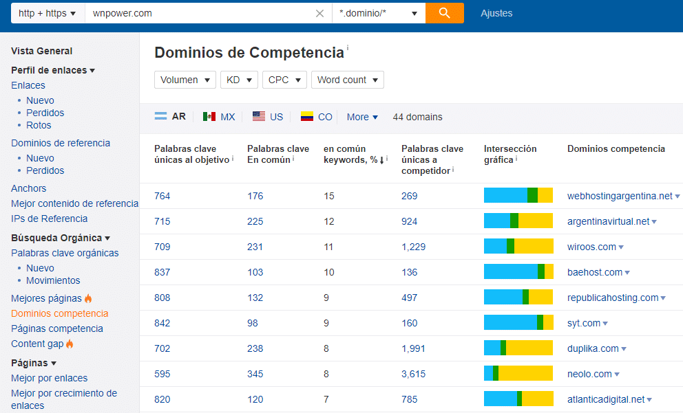Open the baehost.com competitor link
This screenshot has height=413, width=683.
point(595,272)
